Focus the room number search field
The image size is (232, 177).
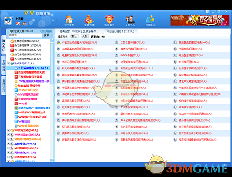click(25, 35)
